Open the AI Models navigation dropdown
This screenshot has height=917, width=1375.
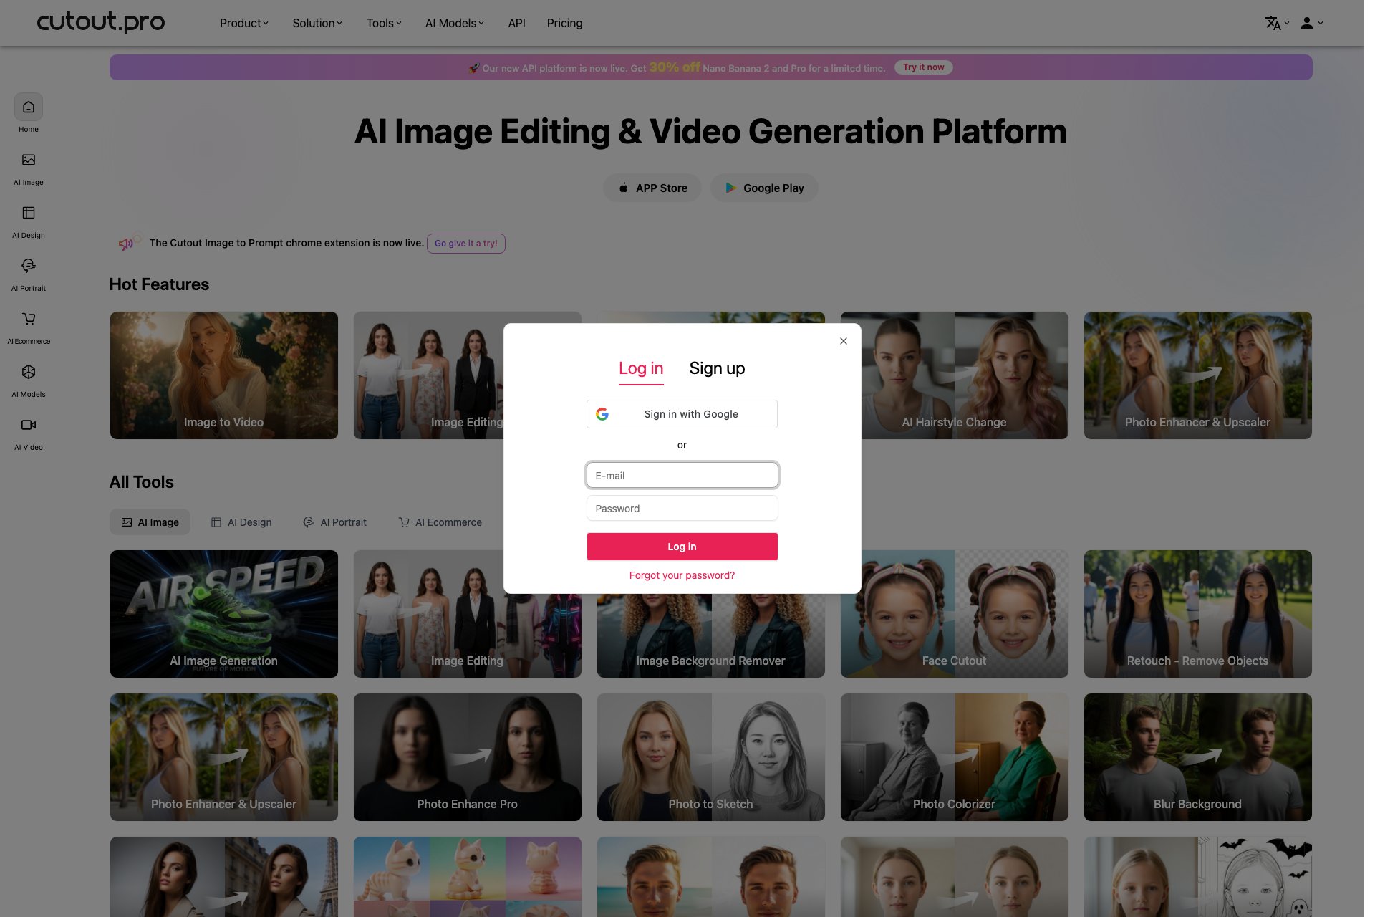pyautogui.click(x=454, y=24)
